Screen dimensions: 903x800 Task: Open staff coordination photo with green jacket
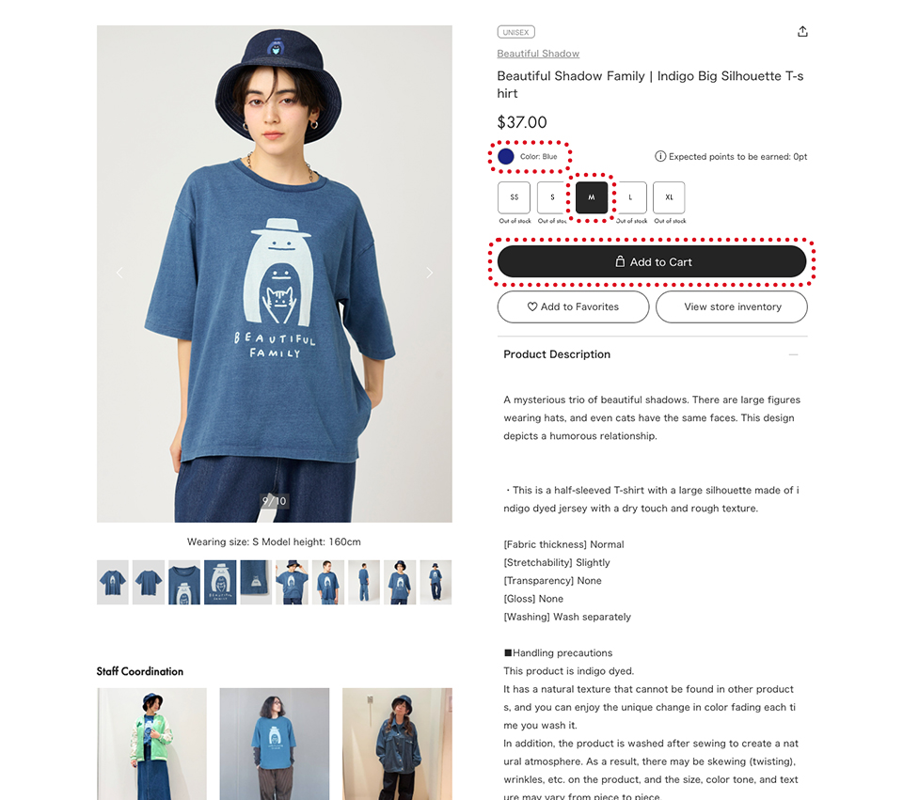[152, 744]
